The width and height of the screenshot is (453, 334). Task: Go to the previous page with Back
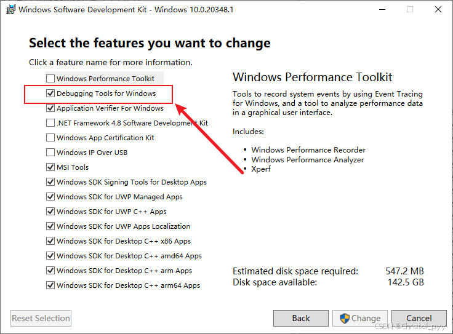(301, 318)
